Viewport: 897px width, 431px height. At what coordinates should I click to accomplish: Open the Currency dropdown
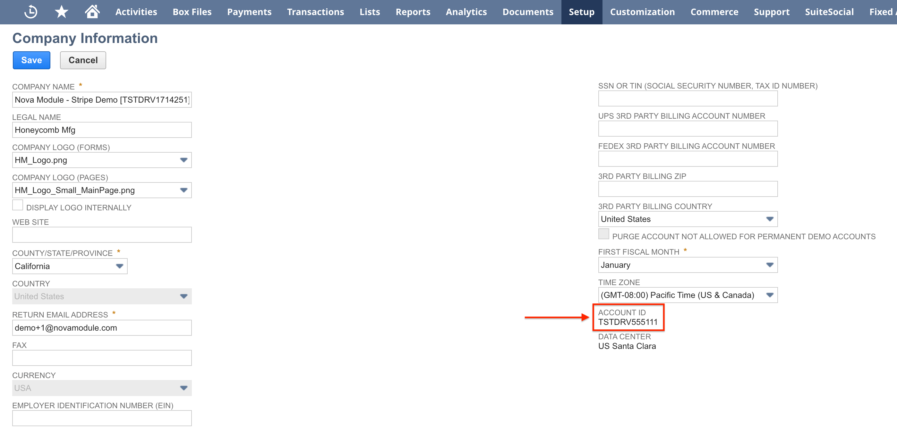pos(184,388)
